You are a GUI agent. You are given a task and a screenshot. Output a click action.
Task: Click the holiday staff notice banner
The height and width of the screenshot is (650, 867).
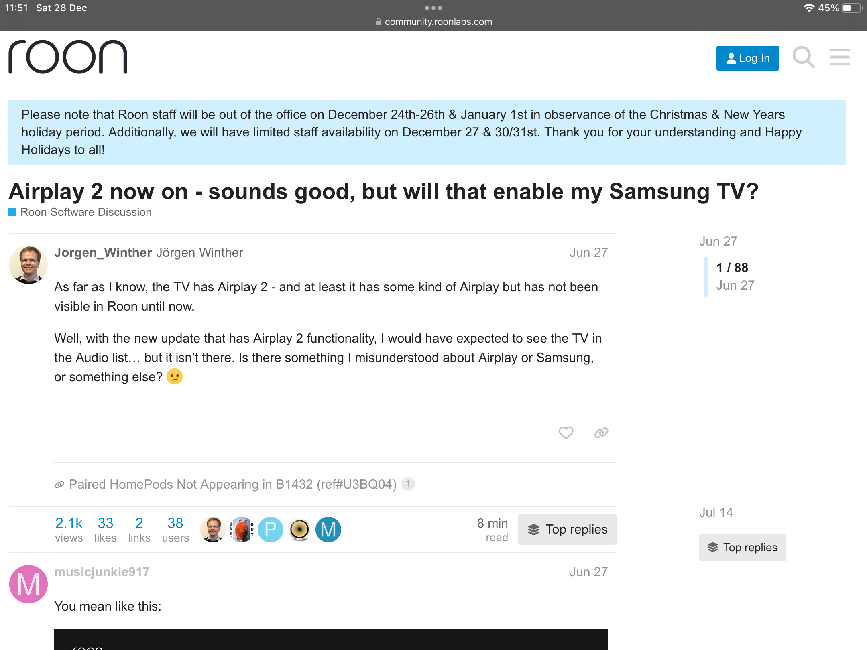click(x=427, y=132)
